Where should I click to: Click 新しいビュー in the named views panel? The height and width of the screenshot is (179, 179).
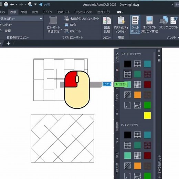pyautogui.click(x=6, y=25)
